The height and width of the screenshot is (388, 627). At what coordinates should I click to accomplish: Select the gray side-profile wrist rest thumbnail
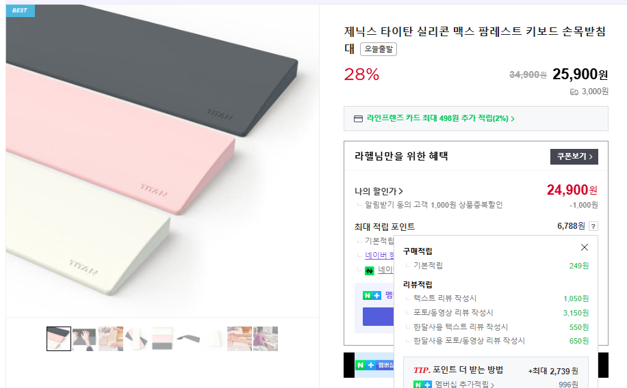coord(188,339)
